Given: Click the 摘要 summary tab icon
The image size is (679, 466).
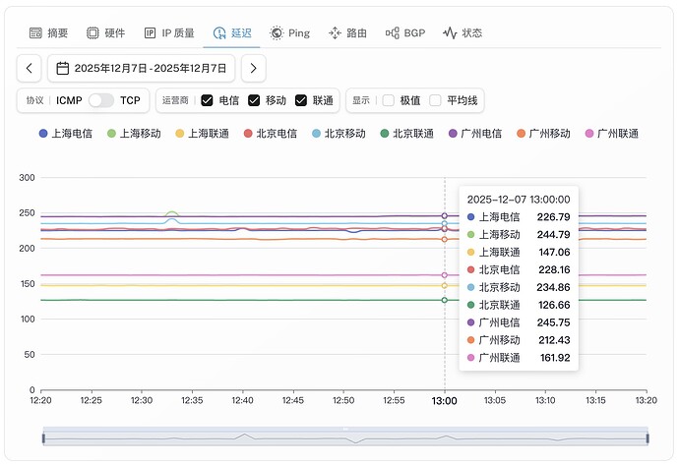Looking at the screenshot, I should tap(35, 32).
